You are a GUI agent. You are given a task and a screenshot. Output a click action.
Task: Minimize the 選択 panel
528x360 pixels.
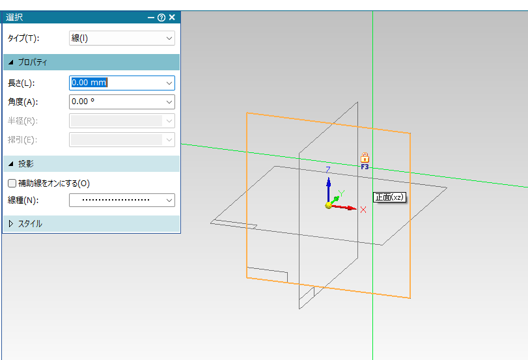(151, 18)
